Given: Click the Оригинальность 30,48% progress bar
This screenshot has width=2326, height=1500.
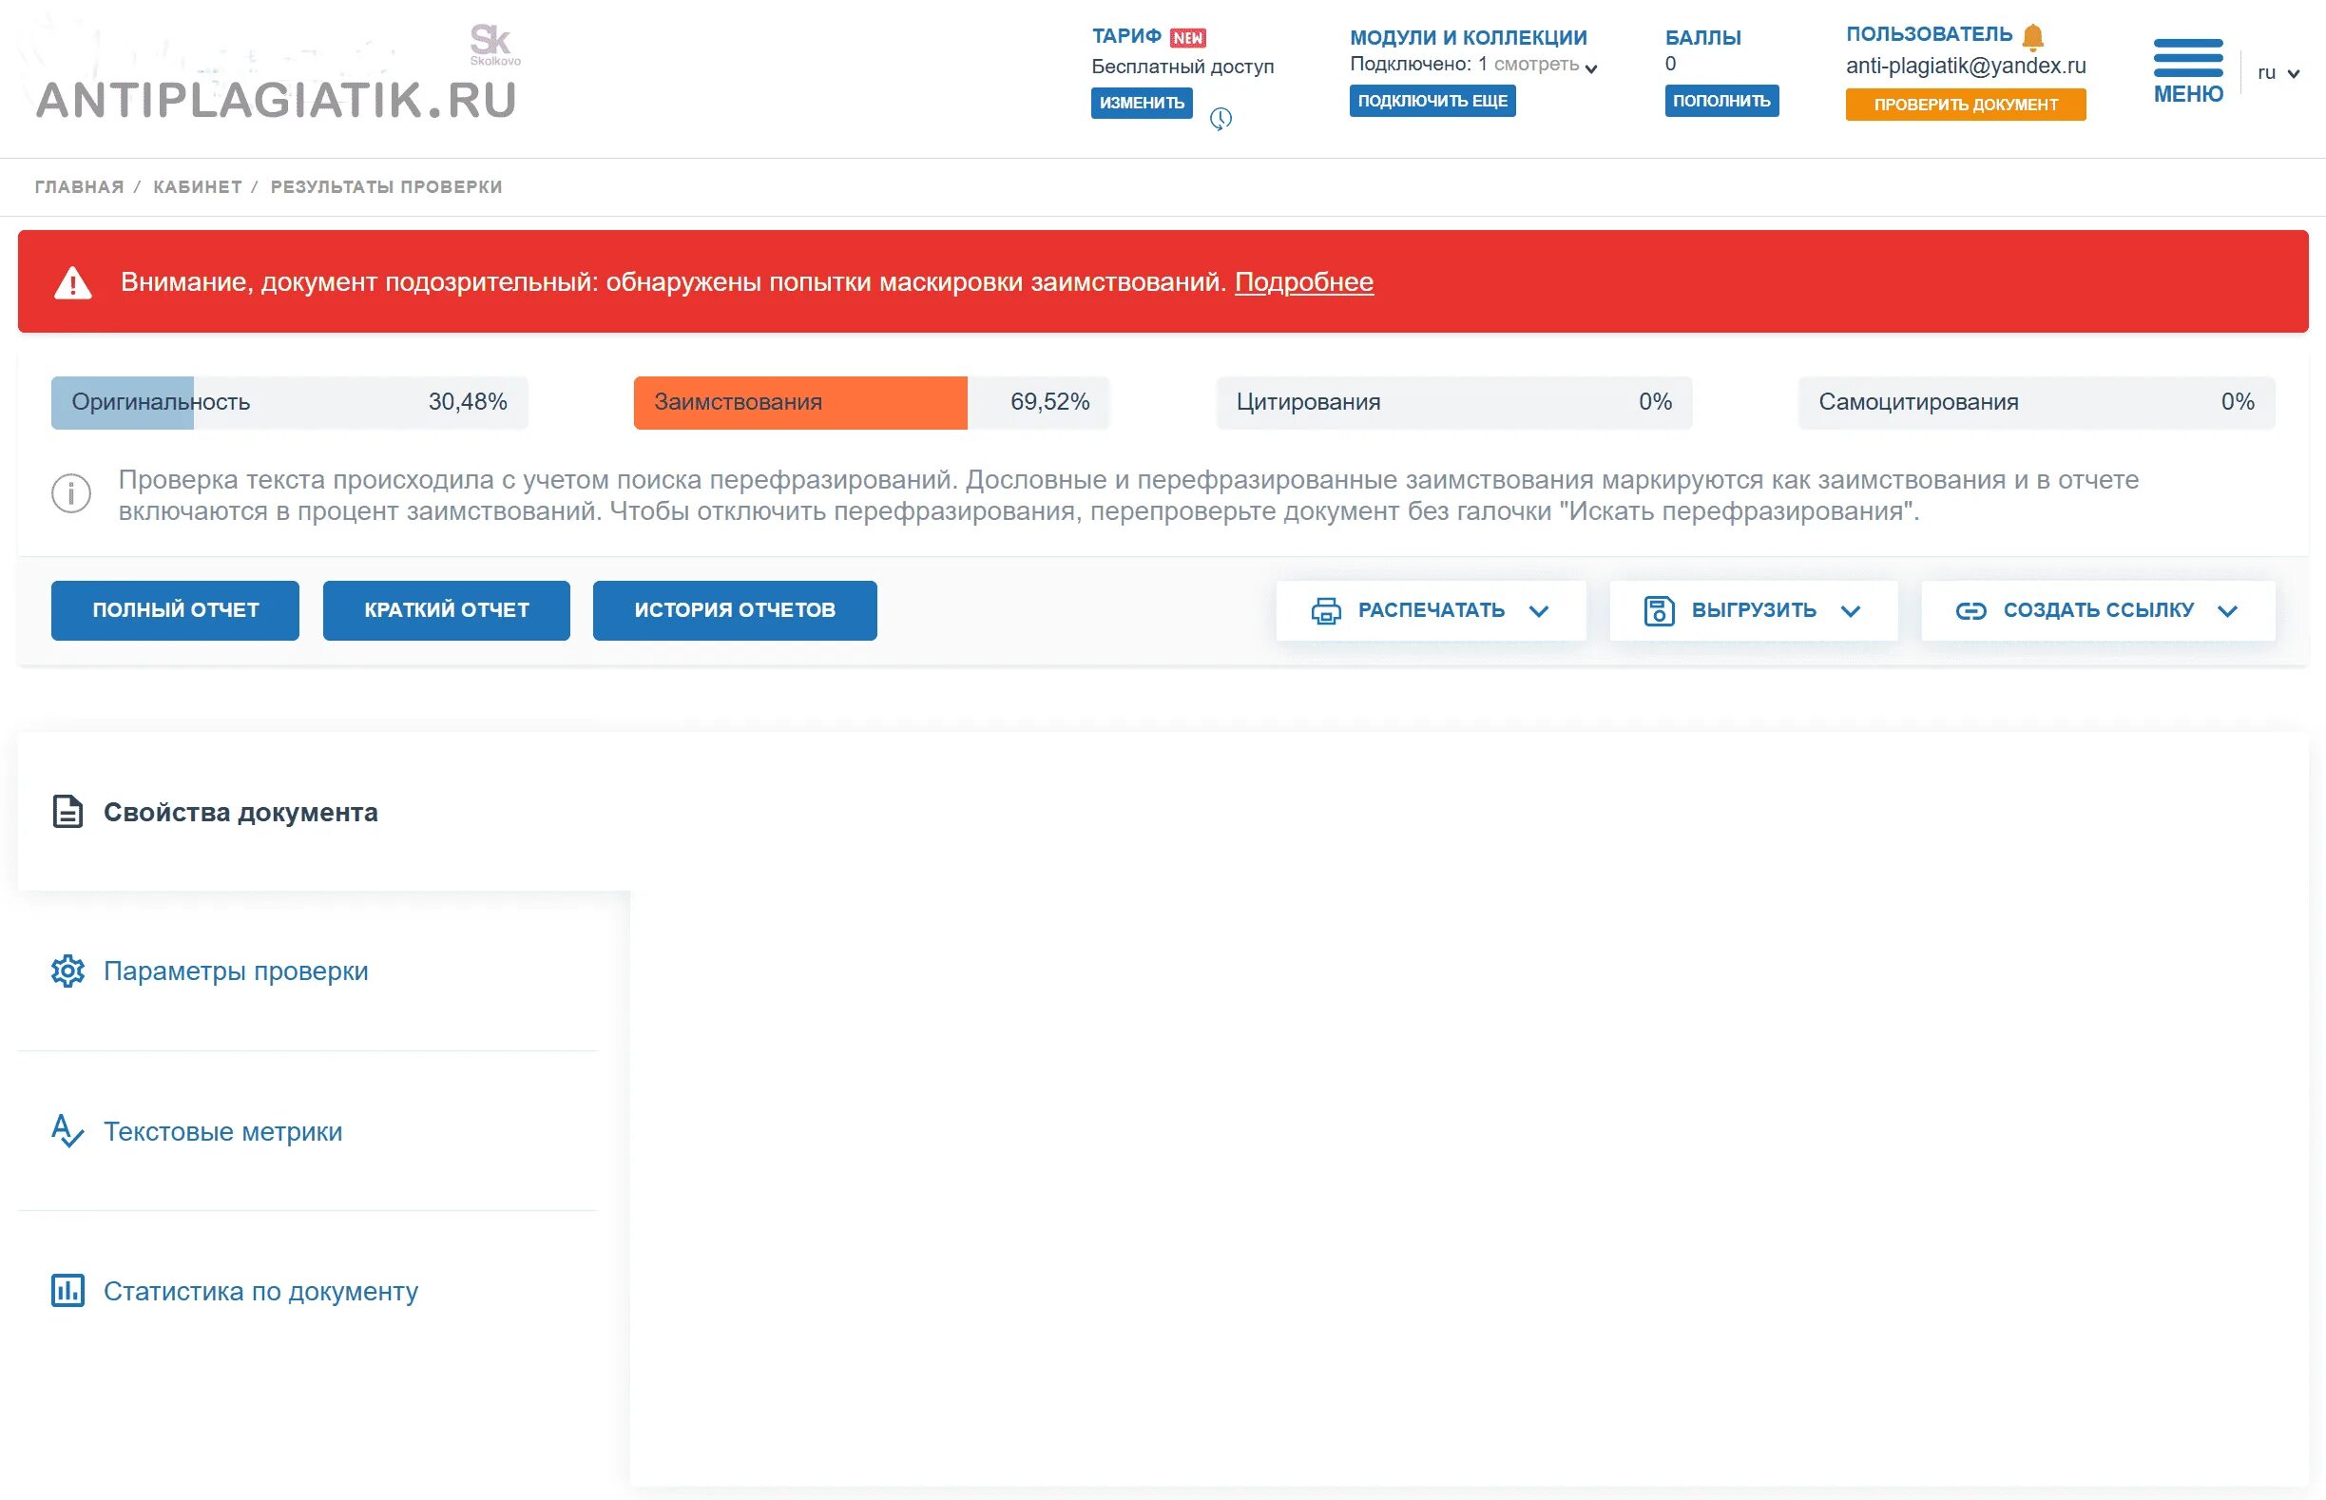Looking at the screenshot, I should tap(289, 402).
